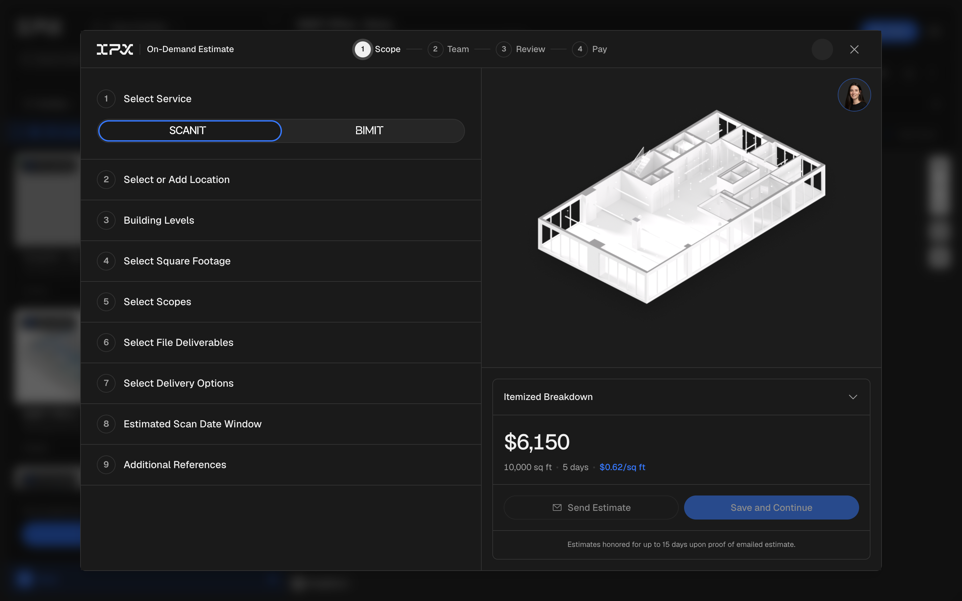The width and height of the screenshot is (962, 601).
Task: Expand Select File Deliverables section
Action: (281, 343)
